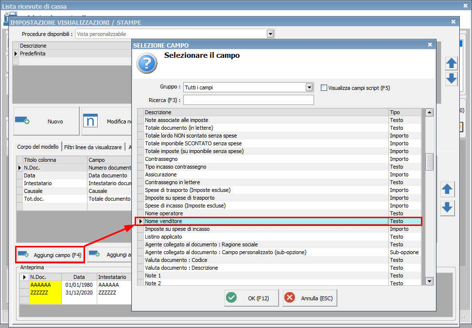Select Totale imponibile SCONTATO senza spese
This screenshot has height=328, width=472.
[279, 143]
